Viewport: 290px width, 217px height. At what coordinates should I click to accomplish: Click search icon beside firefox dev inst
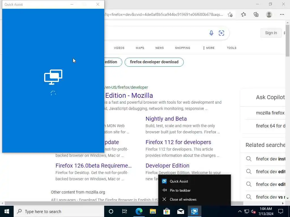click(x=249, y=159)
